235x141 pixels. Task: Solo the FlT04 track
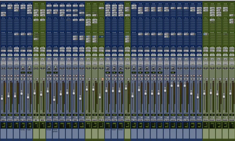[x=120, y=79]
